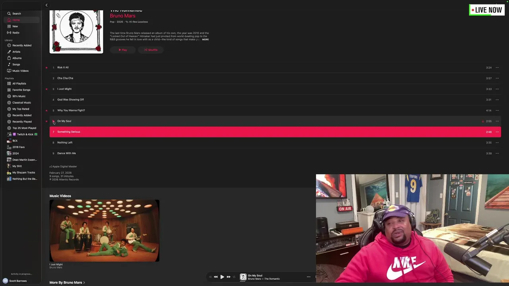Open more options for I Just Might track
509x286 pixels.
[x=497, y=89]
